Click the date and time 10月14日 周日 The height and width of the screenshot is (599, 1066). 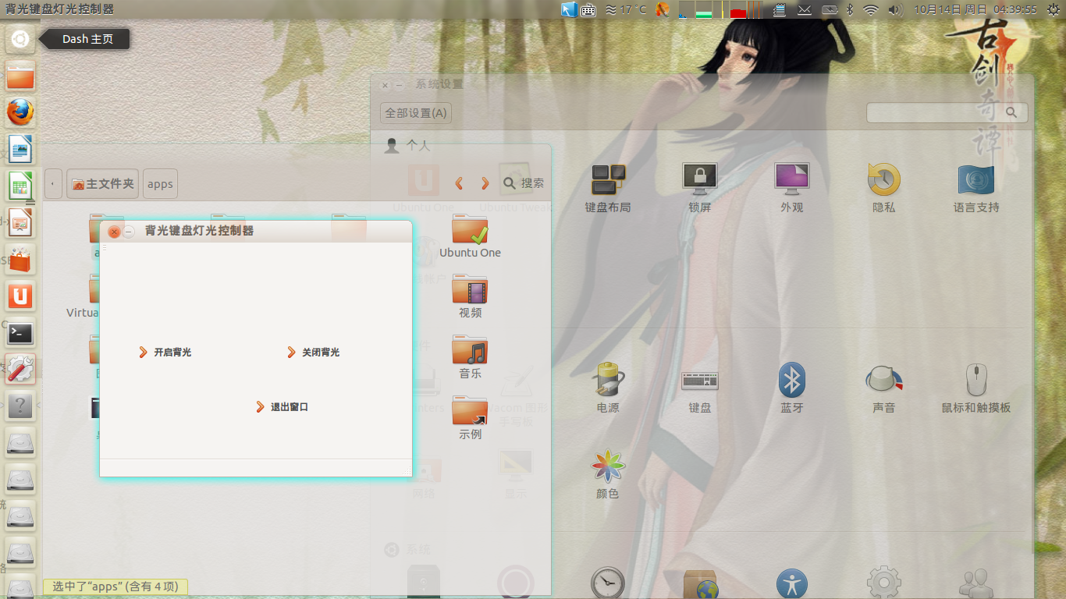(x=950, y=9)
